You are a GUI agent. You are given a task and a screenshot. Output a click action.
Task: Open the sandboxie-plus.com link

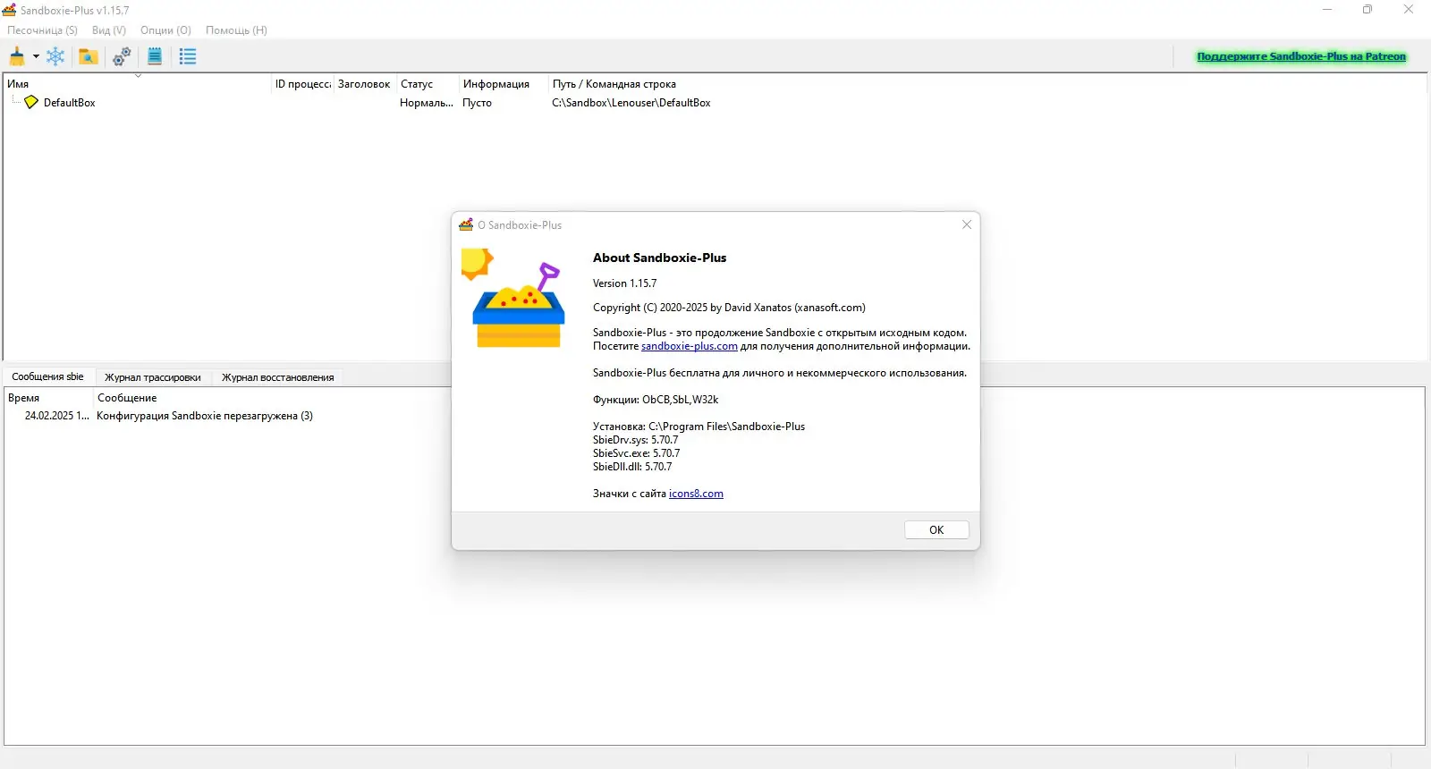(690, 346)
